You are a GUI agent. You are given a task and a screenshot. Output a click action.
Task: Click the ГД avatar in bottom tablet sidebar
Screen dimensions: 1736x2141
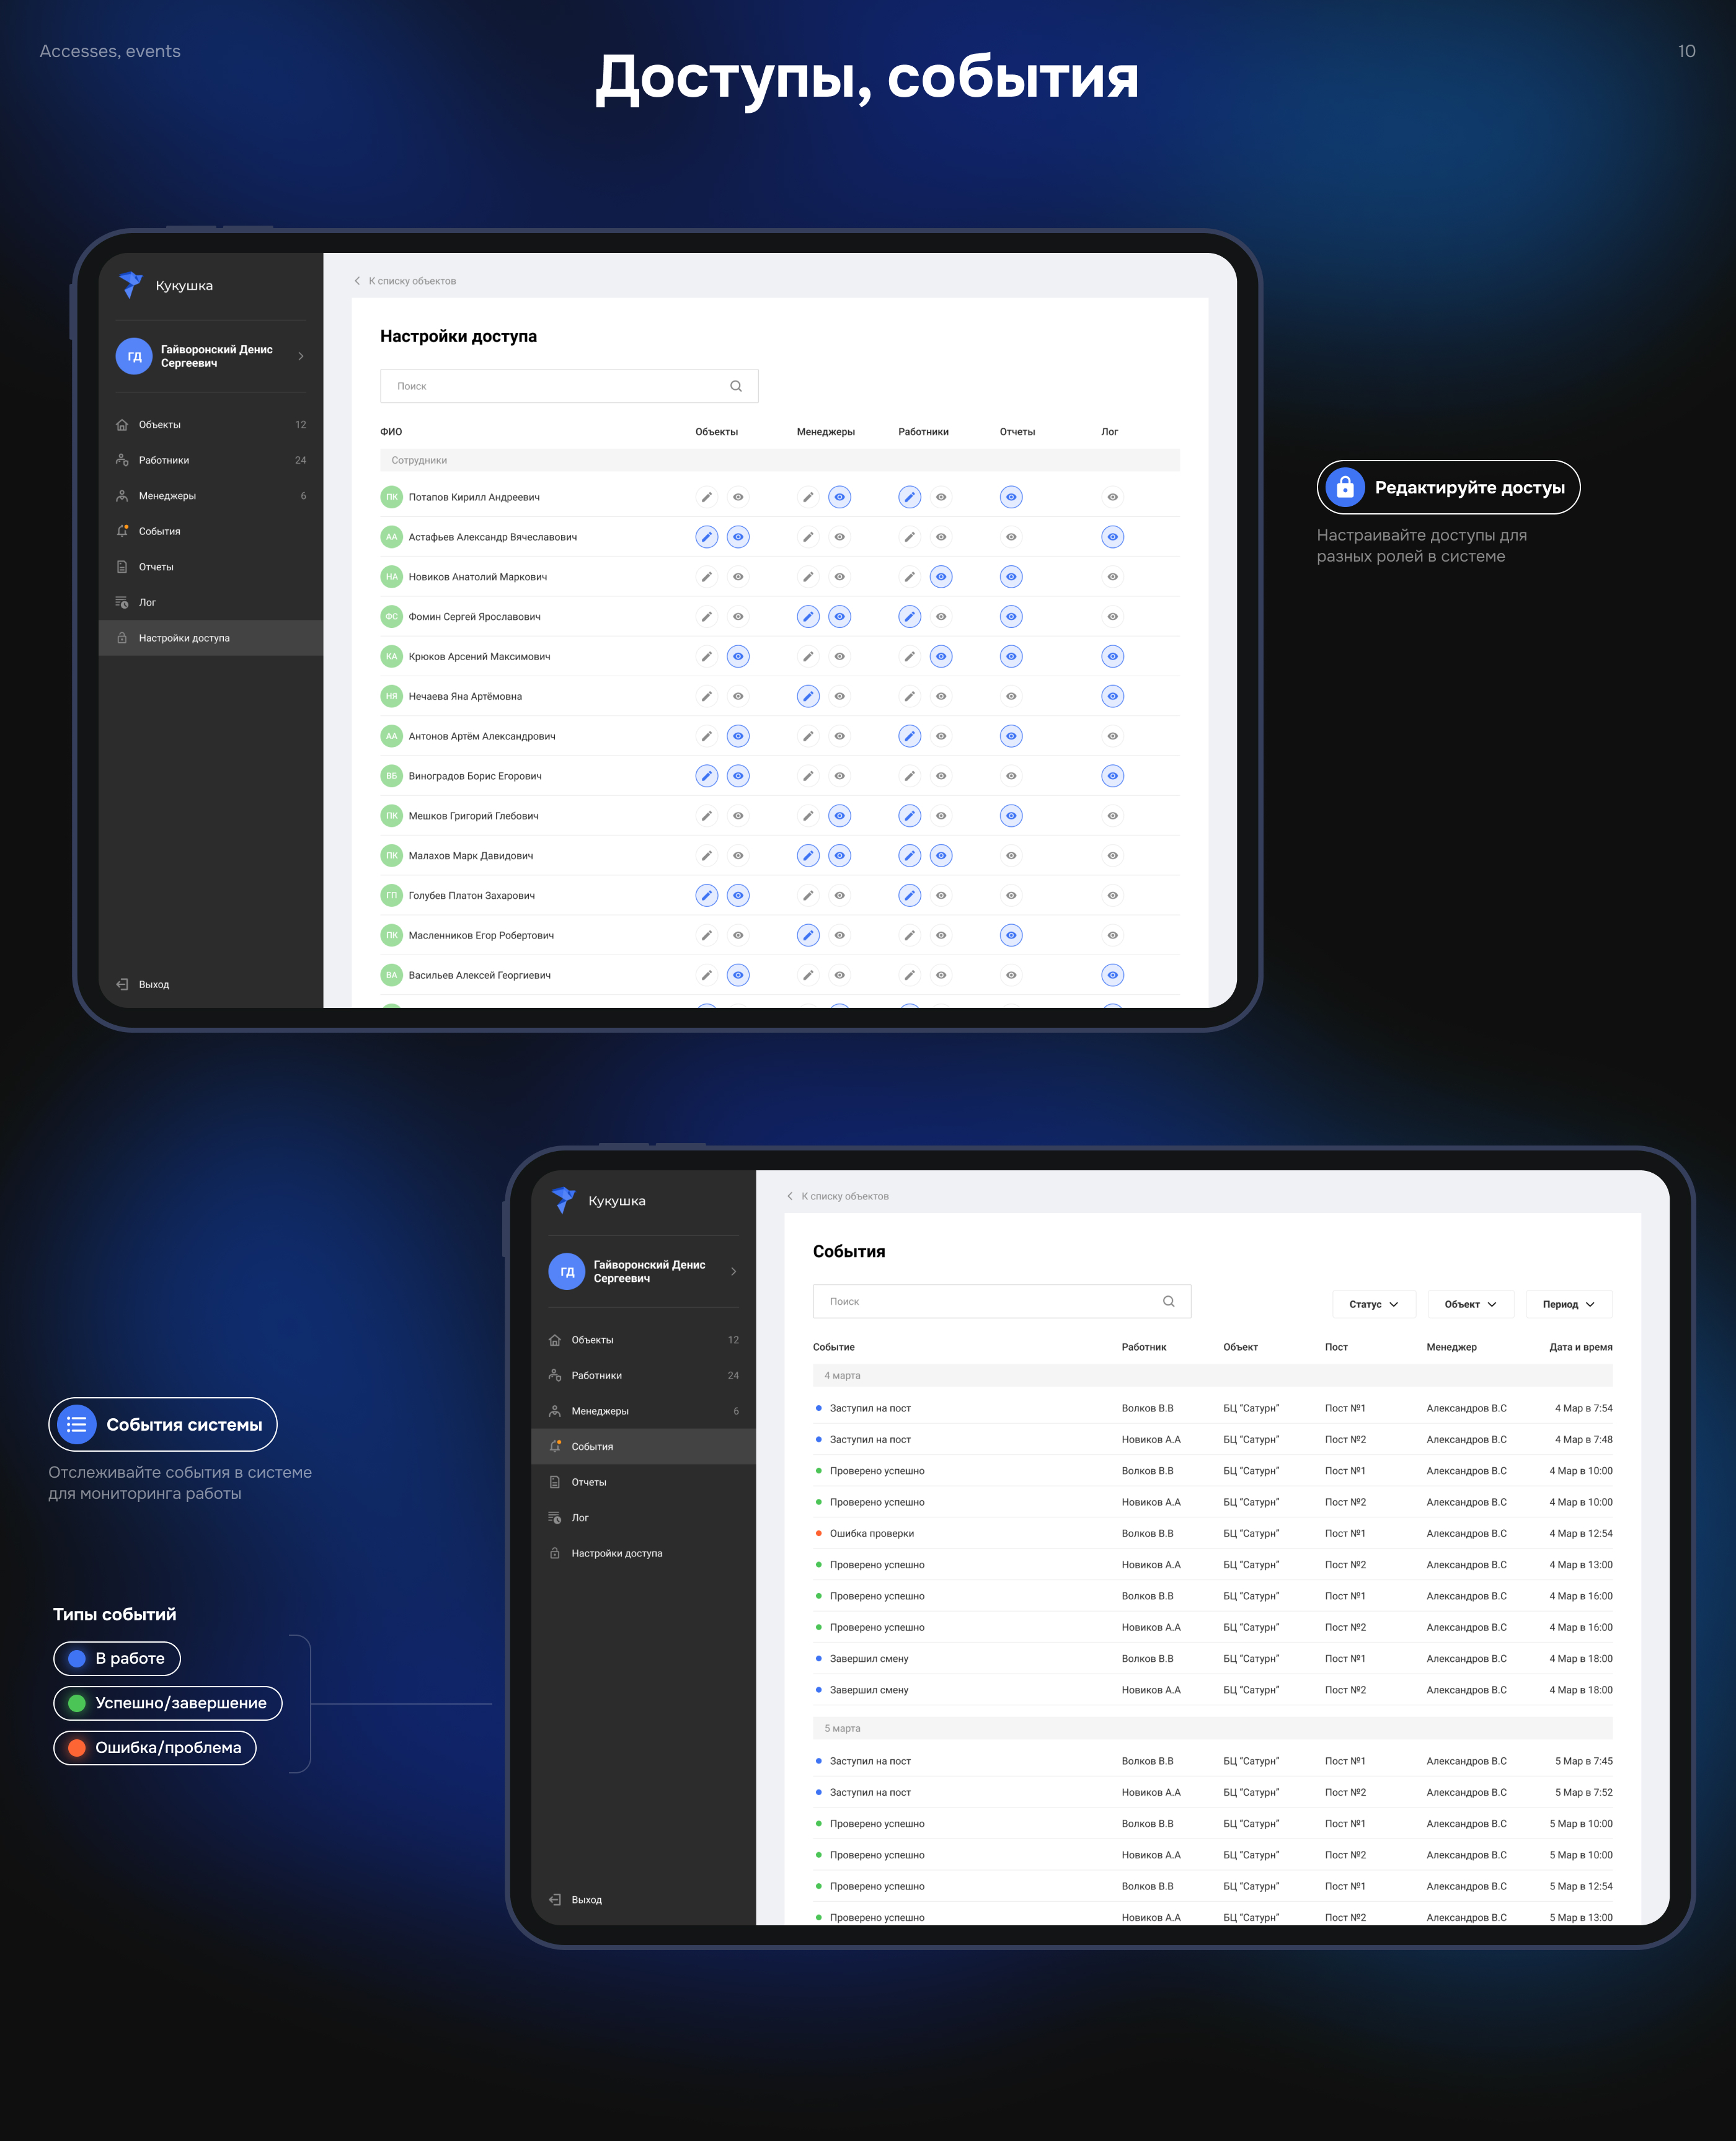click(x=567, y=1271)
